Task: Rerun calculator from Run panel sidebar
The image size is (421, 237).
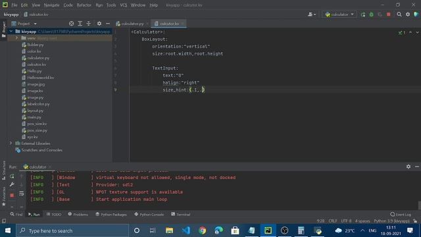Action: (12, 176)
